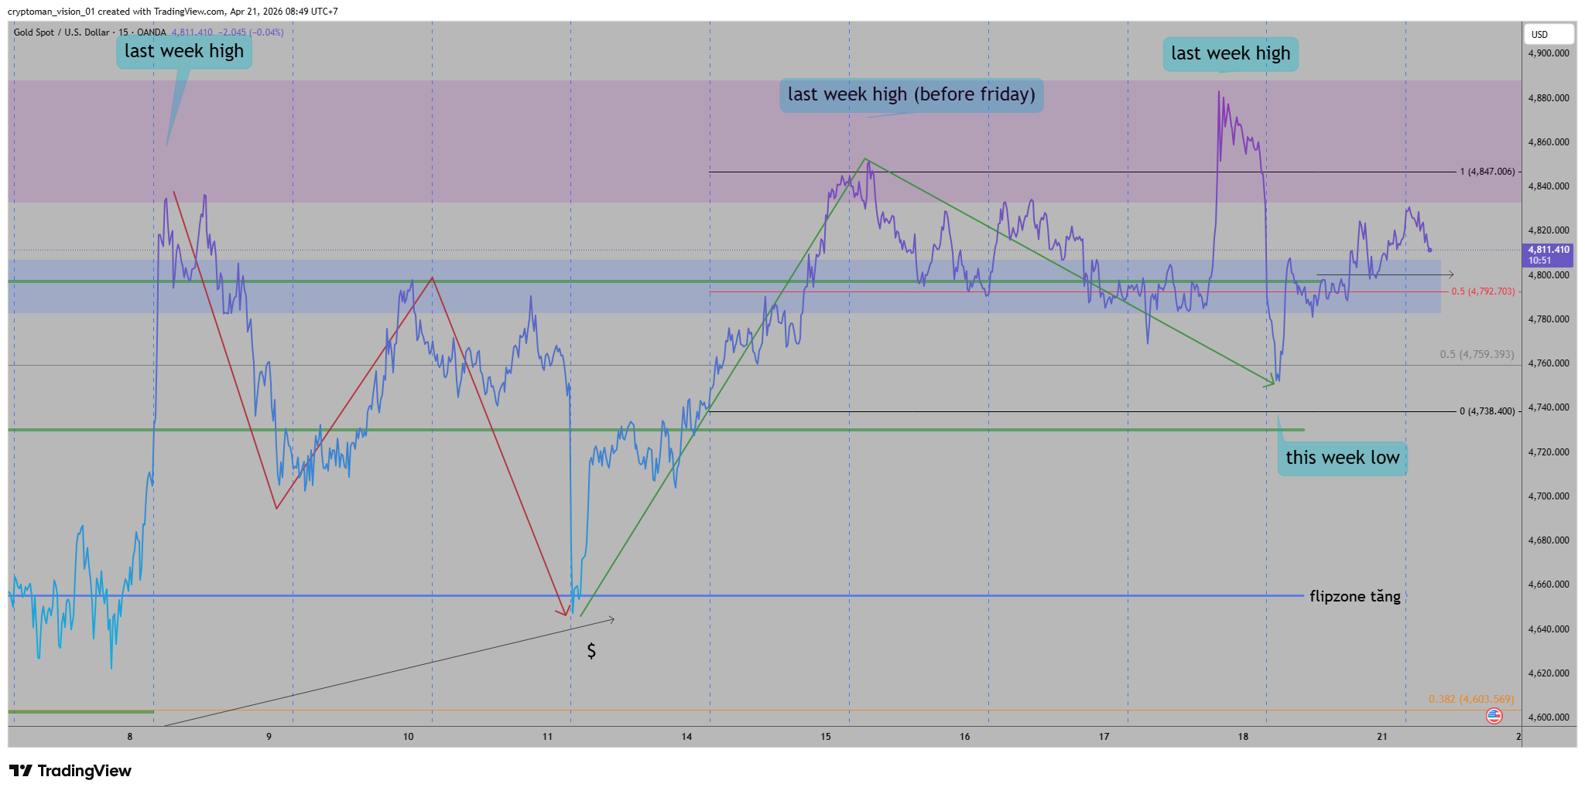Click date 14 on the time axis
Viewport: 1585px width, 794px height.
[x=686, y=737]
